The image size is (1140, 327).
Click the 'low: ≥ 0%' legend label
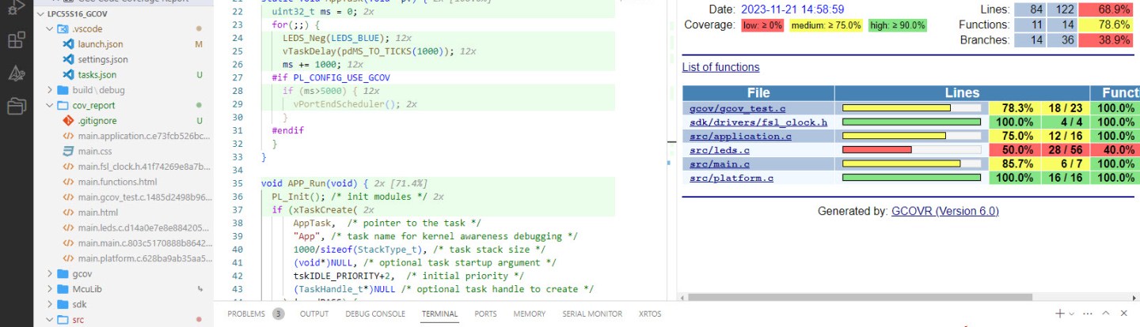(x=762, y=25)
